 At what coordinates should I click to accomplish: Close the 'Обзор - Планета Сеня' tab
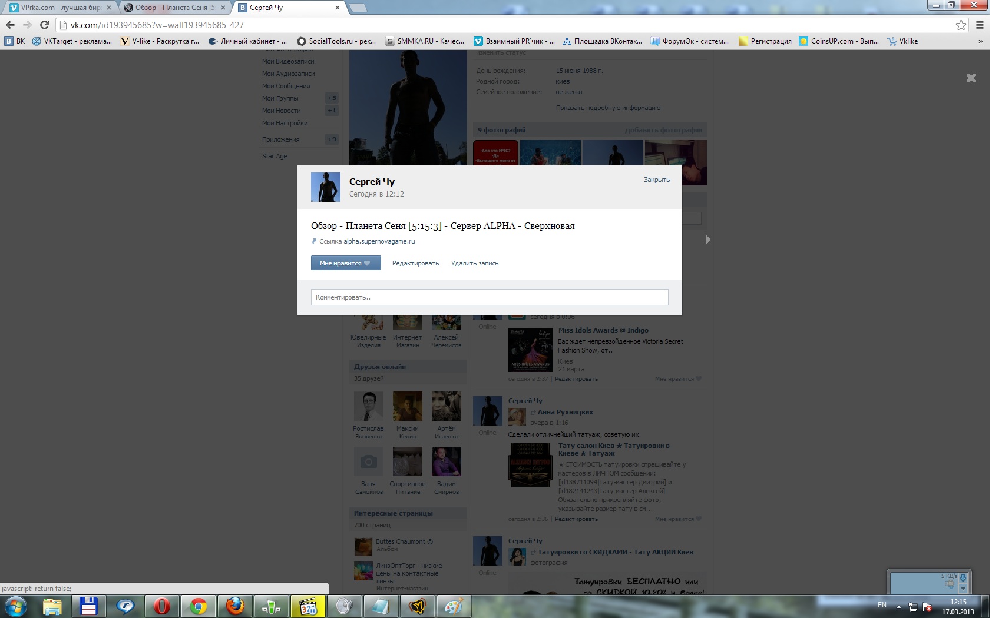[x=223, y=8]
